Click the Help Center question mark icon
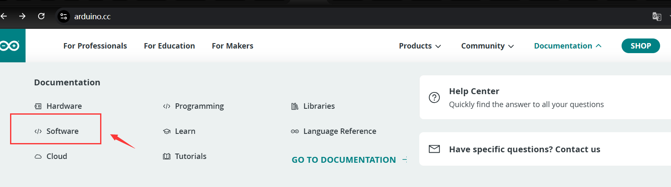This screenshot has height=187, width=671. pos(434,97)
